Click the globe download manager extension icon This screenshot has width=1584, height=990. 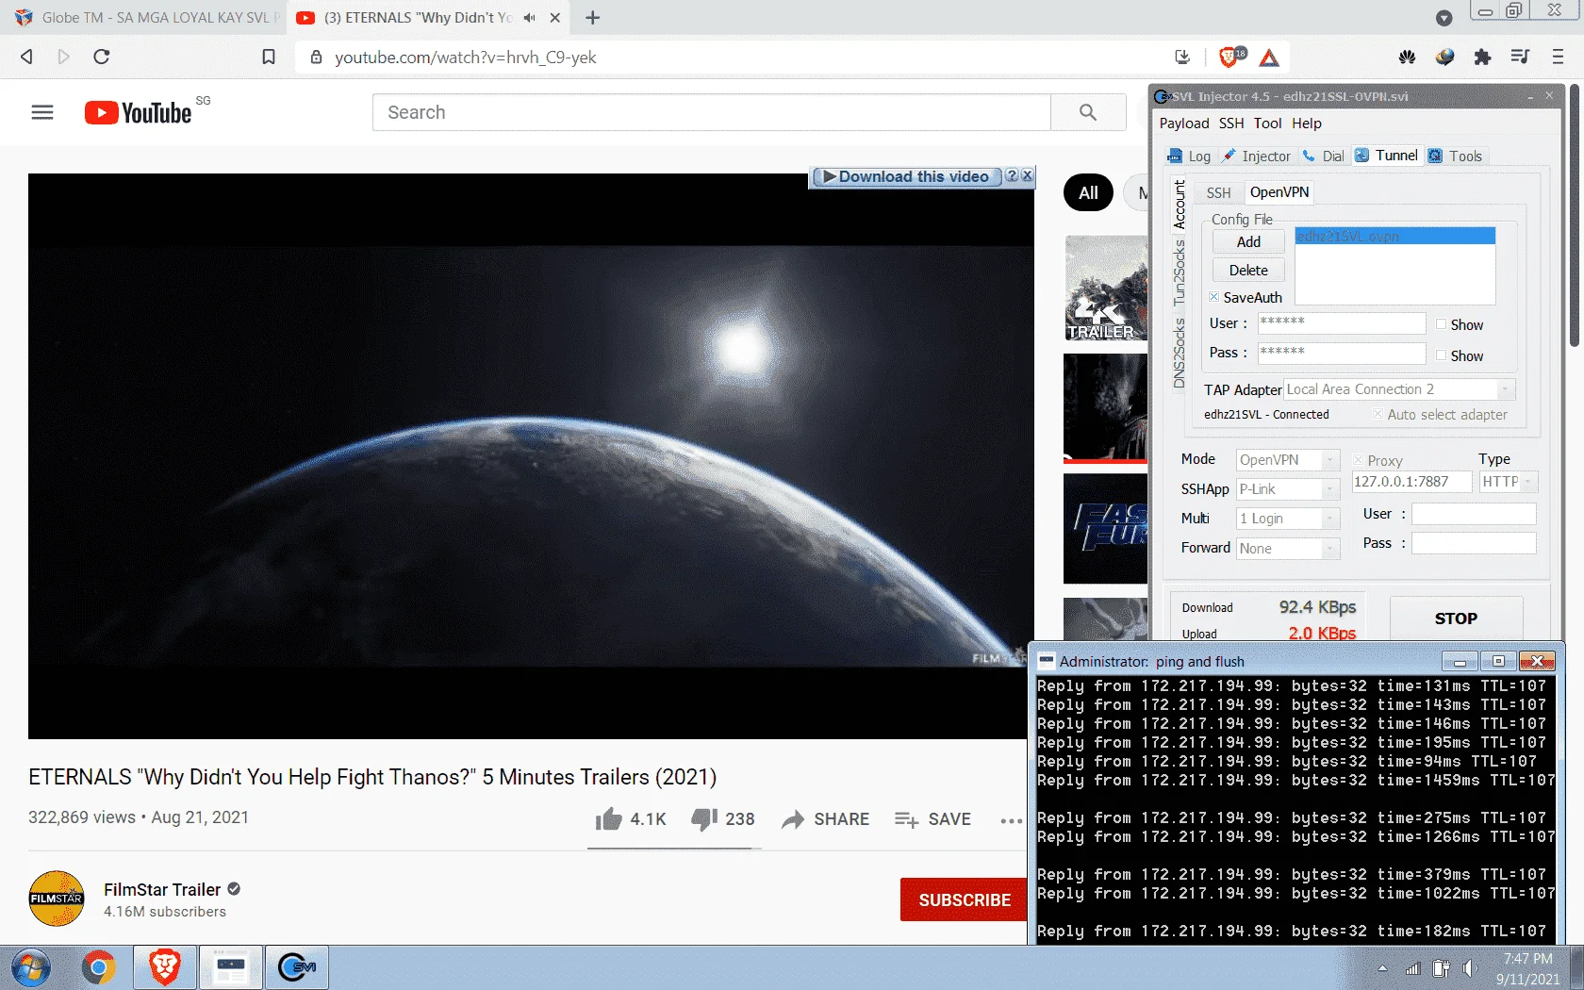1444,57
